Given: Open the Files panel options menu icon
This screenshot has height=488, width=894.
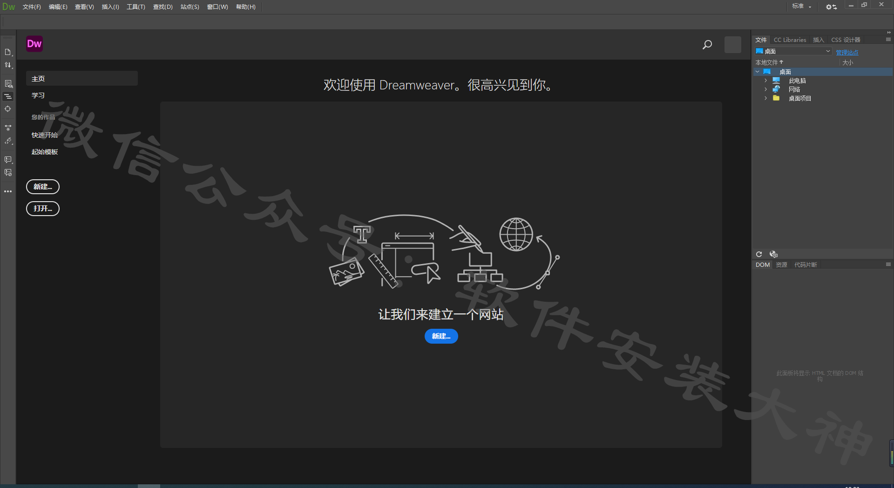Looking at the screenshot, I should tap(888, 40).
